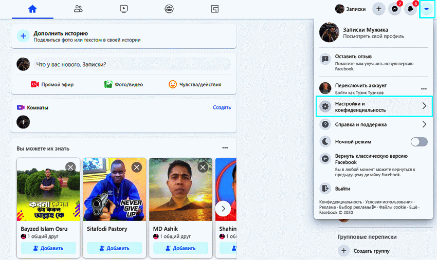Start Прямой эфир live video

click(52, 84)
